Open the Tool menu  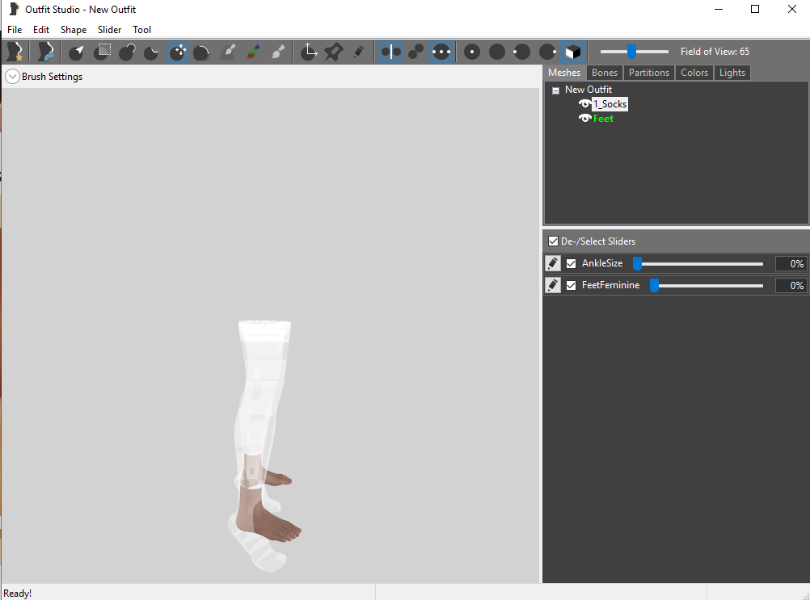click(141, 29)
